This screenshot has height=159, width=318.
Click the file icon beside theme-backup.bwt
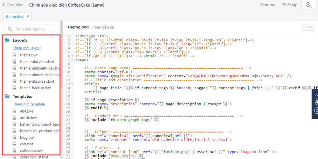tap(14, 88)
